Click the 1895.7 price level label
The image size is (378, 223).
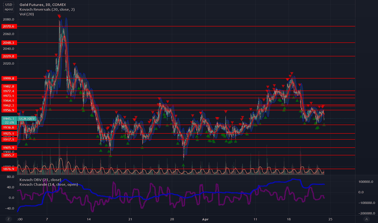pos(9,155)
